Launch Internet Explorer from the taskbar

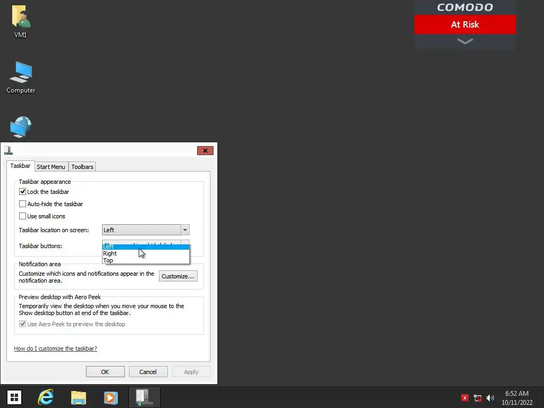[46, 397]
